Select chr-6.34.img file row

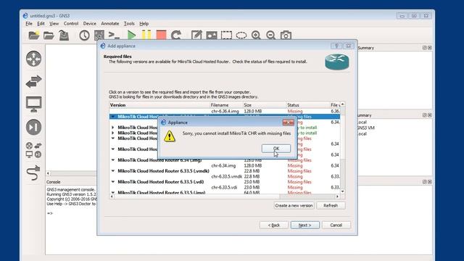pos(224,166)
